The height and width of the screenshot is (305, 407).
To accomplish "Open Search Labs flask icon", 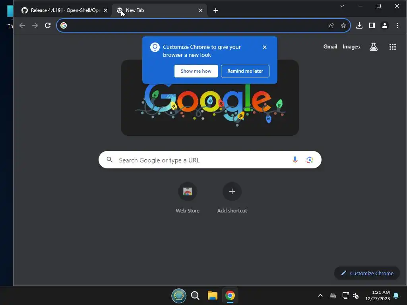I will (x=374, y=47).
